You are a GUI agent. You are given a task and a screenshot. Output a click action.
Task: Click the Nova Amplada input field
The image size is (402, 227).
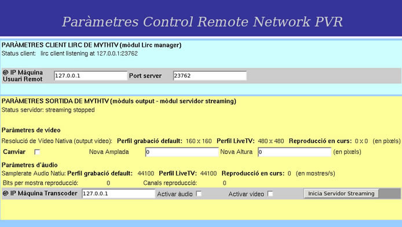click(x=182, y=152)
